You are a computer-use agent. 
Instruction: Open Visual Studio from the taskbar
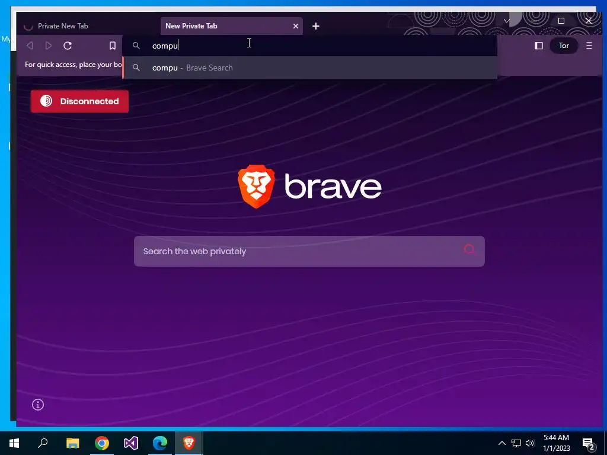click(131, 443)
